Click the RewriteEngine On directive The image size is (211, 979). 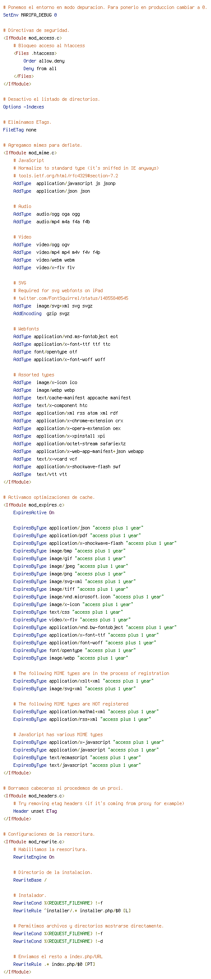[x=34, y=857]
